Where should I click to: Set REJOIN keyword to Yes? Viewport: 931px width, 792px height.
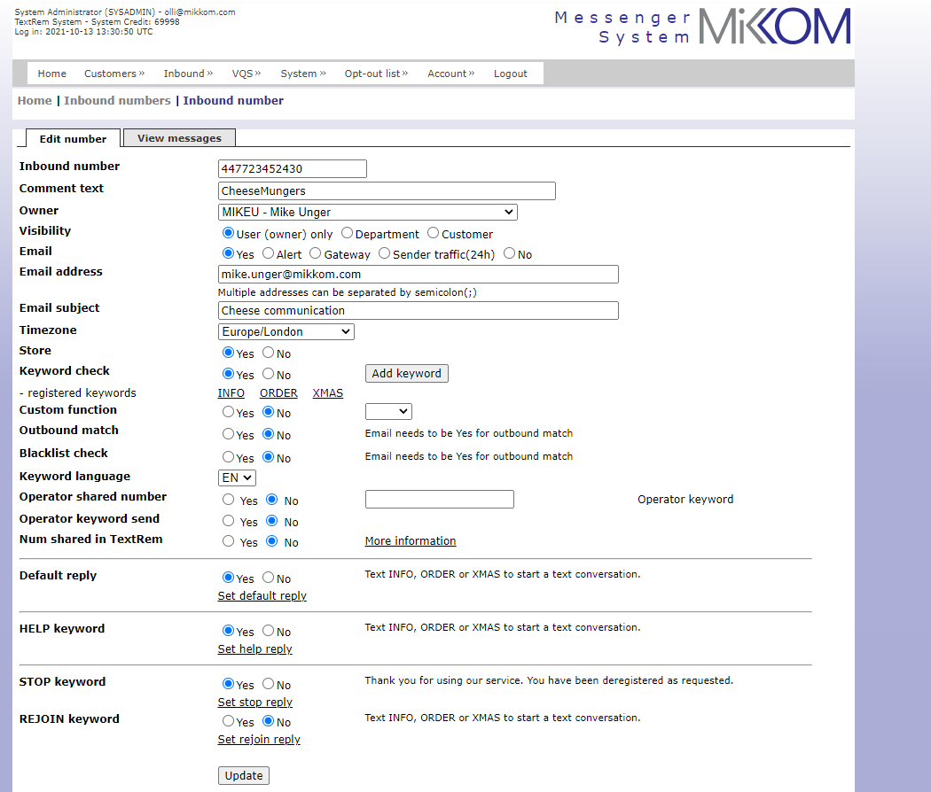(229, 722)
